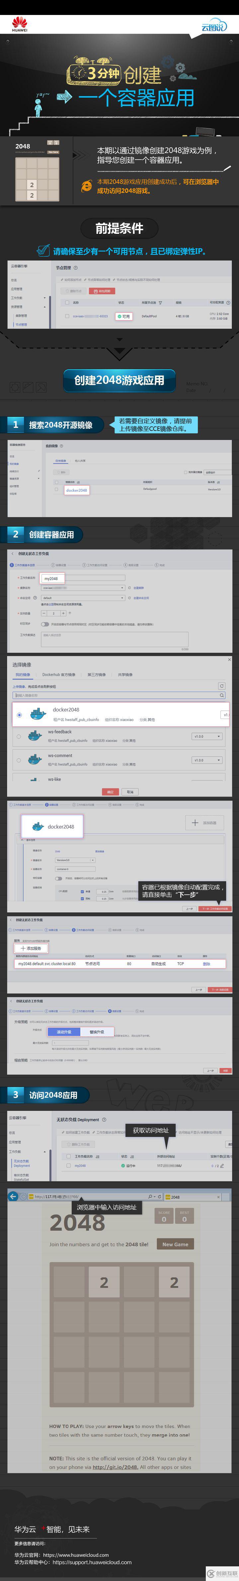The image size is (239, 1581).
Task: Open the ws-feedback version v1.0.0 dropdown
Action: pyautogui.click(x=207, y=736)
